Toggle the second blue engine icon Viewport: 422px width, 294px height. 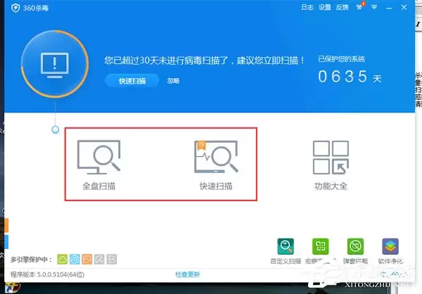coord(74,260)
